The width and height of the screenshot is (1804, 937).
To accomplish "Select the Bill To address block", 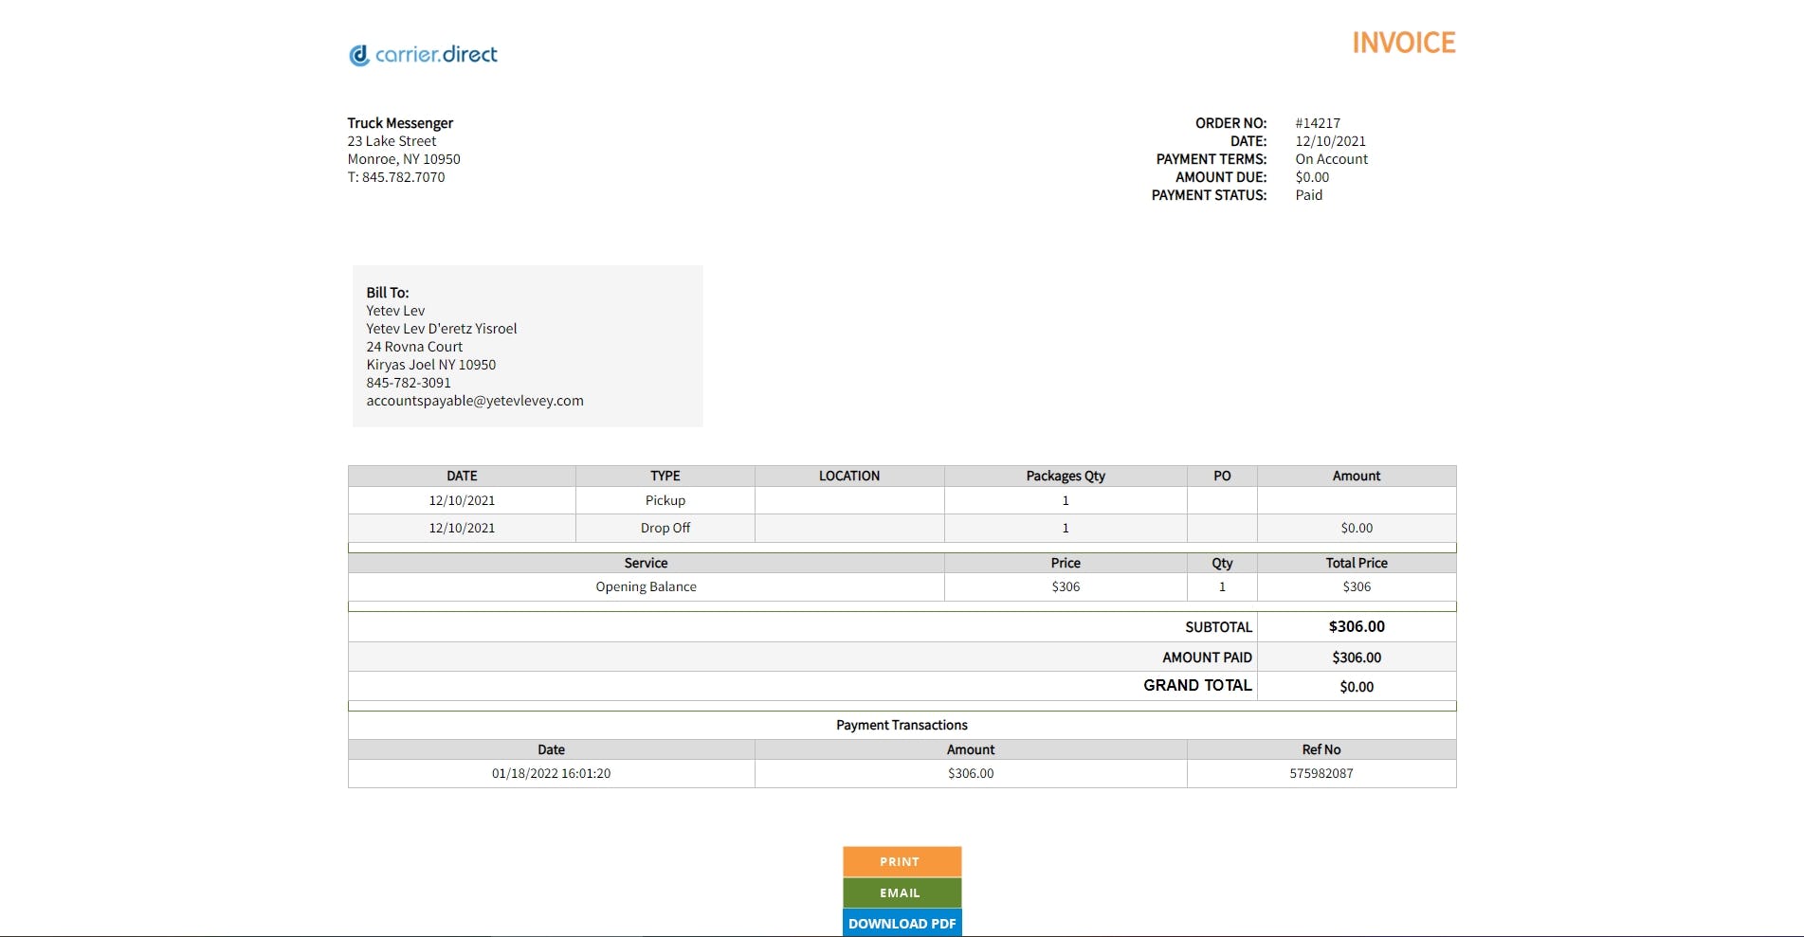I will (x=527, y=346).
